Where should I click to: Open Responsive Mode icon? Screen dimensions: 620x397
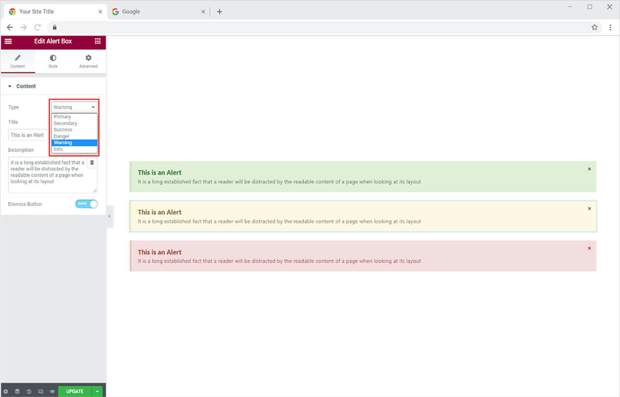[x=40, y=391]
